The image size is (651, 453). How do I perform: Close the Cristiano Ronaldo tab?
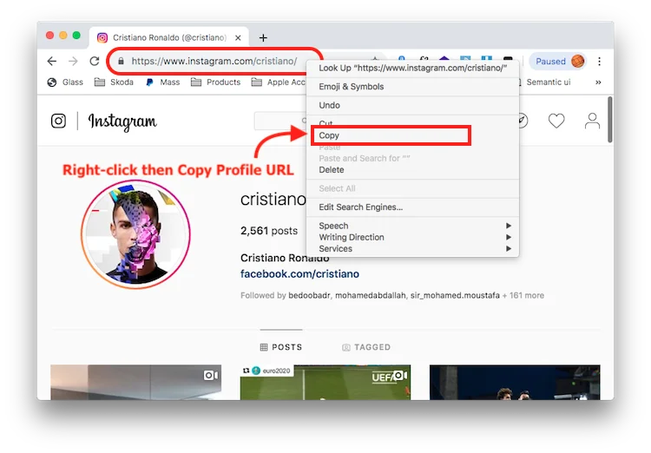tap(238, 38)
